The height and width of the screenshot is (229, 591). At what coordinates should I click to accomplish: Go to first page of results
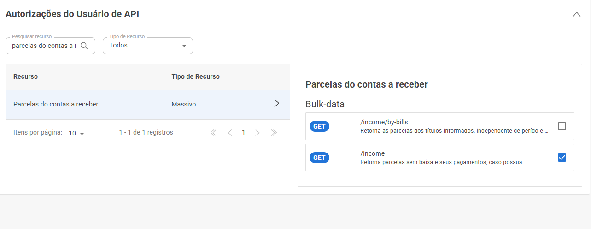pos(213,133)
